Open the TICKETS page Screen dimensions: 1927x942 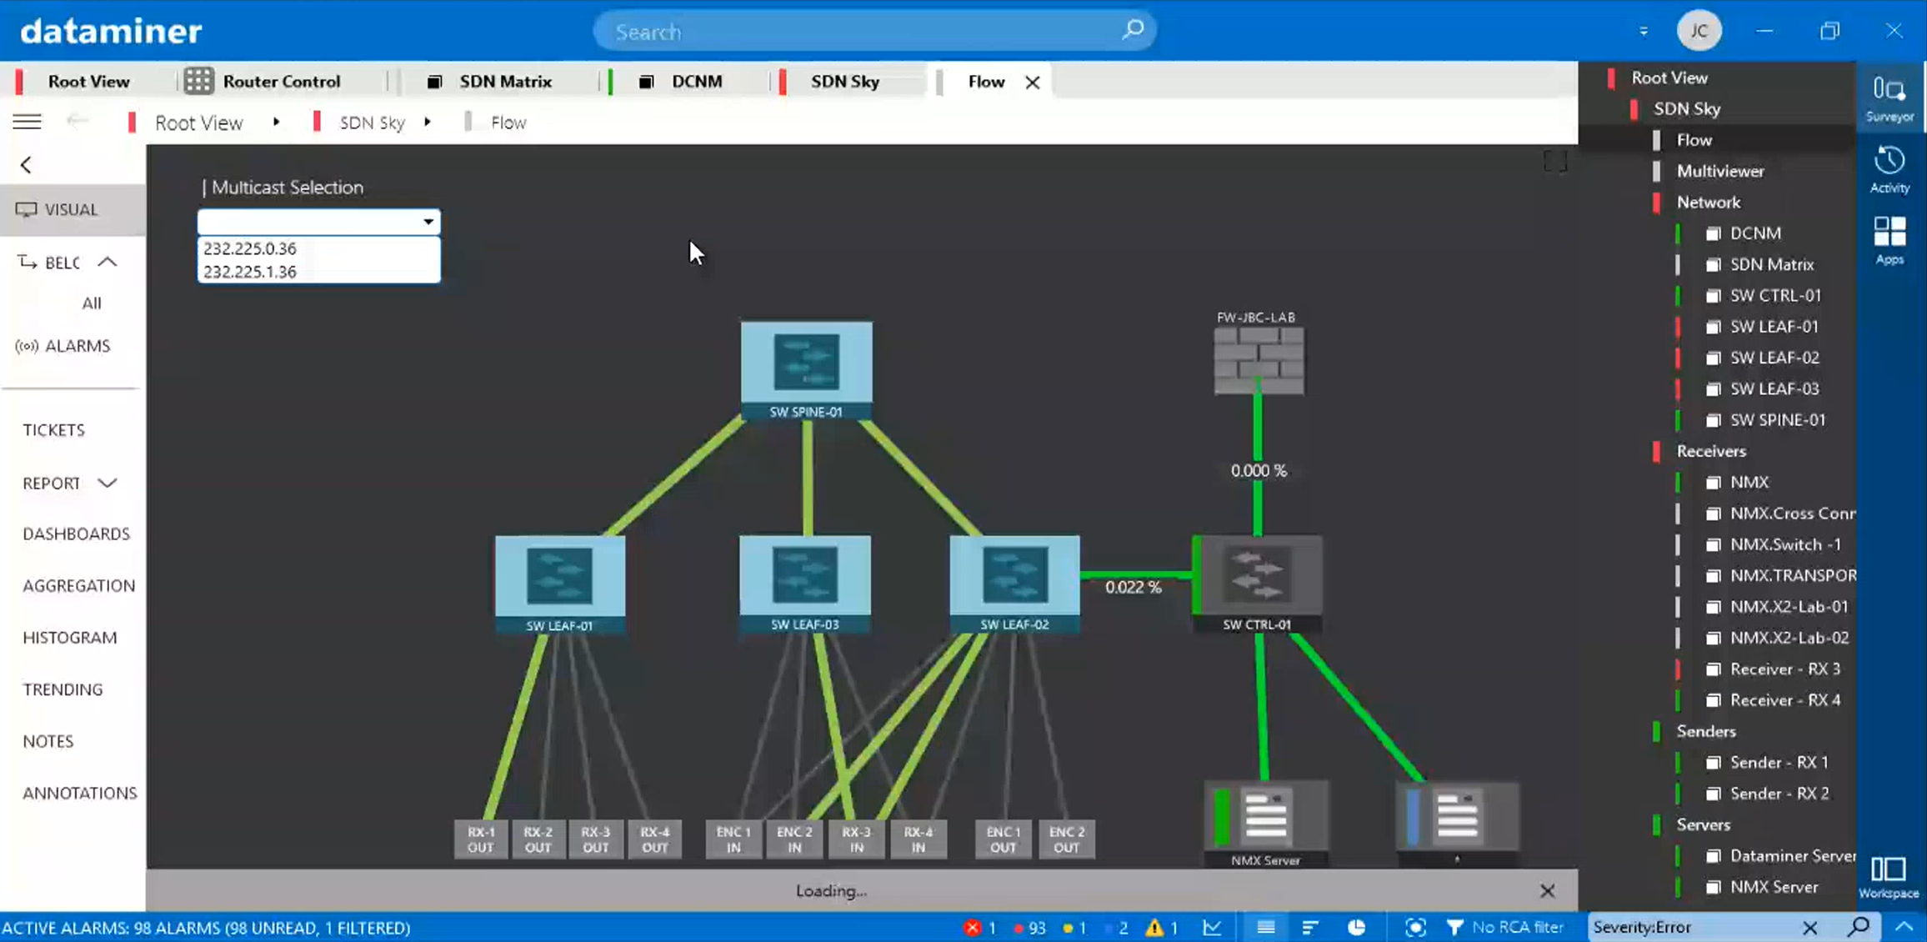54,429
